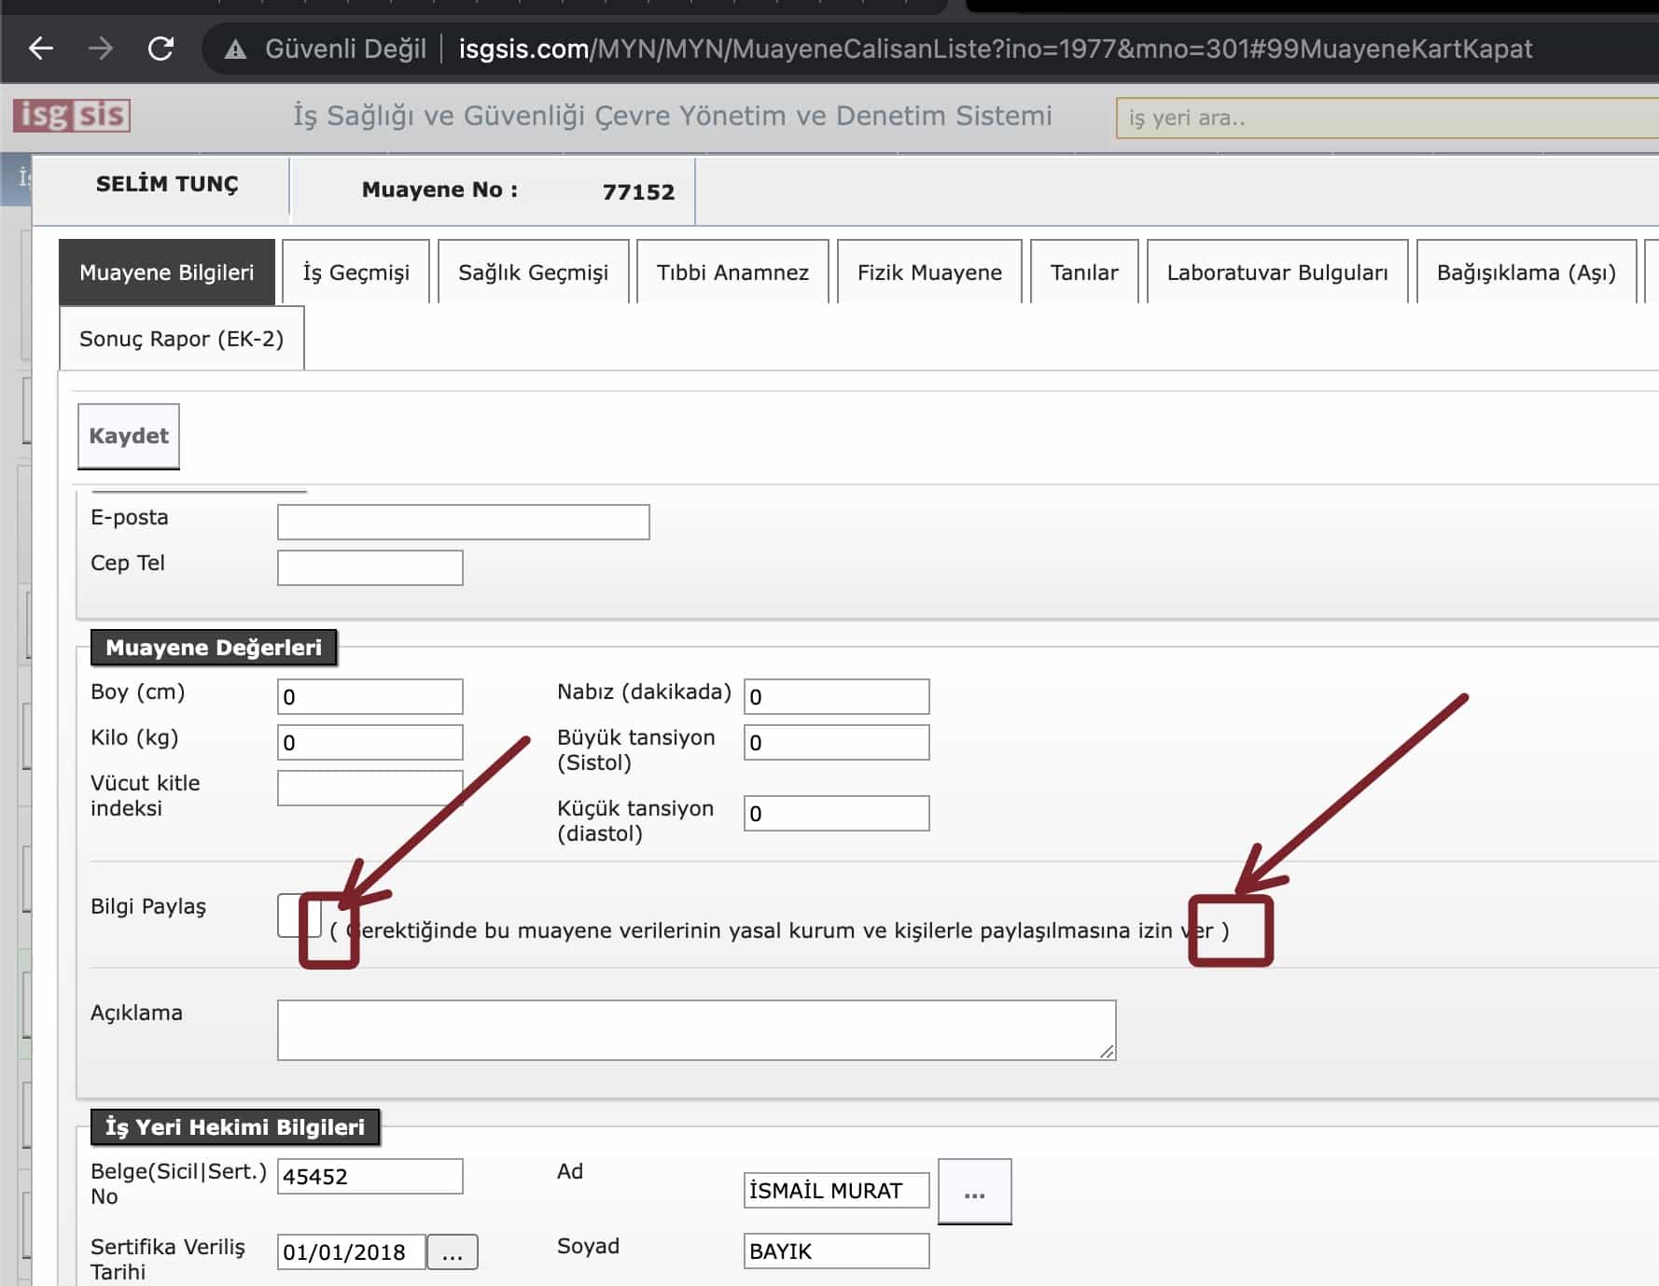This screenshot has height=1286, width=1659.
Task: Click the E-posta input field
Action: (463, 523)
